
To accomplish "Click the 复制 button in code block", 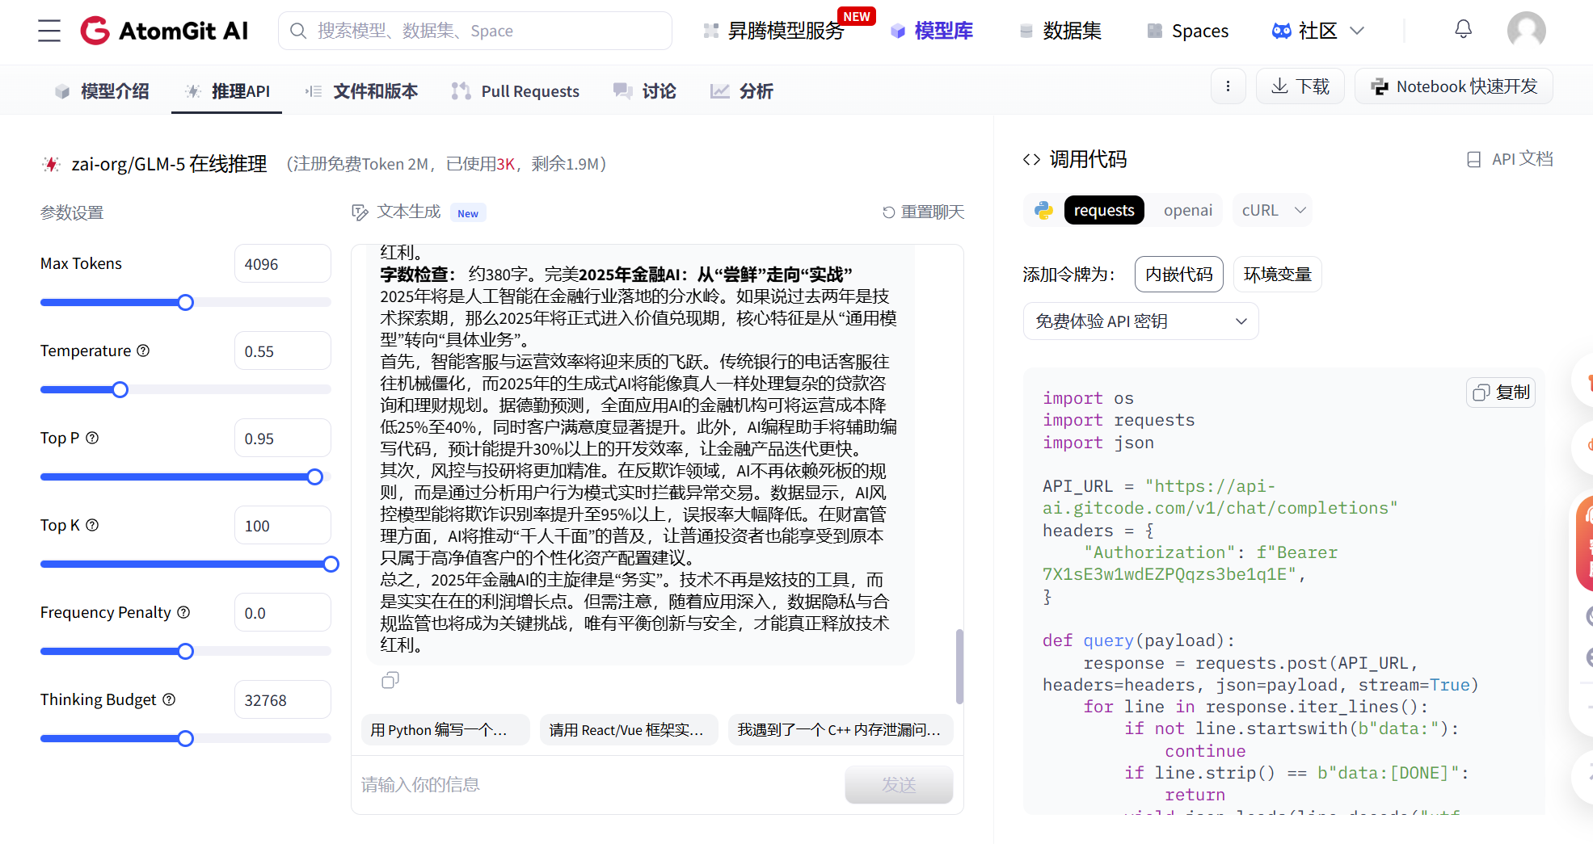I will click(x=1500, y=392).
